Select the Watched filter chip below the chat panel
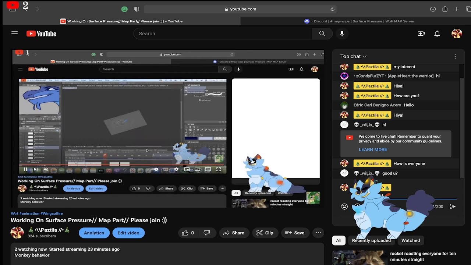Viewport: 471px width, 265px height. (x=411, y=240)
